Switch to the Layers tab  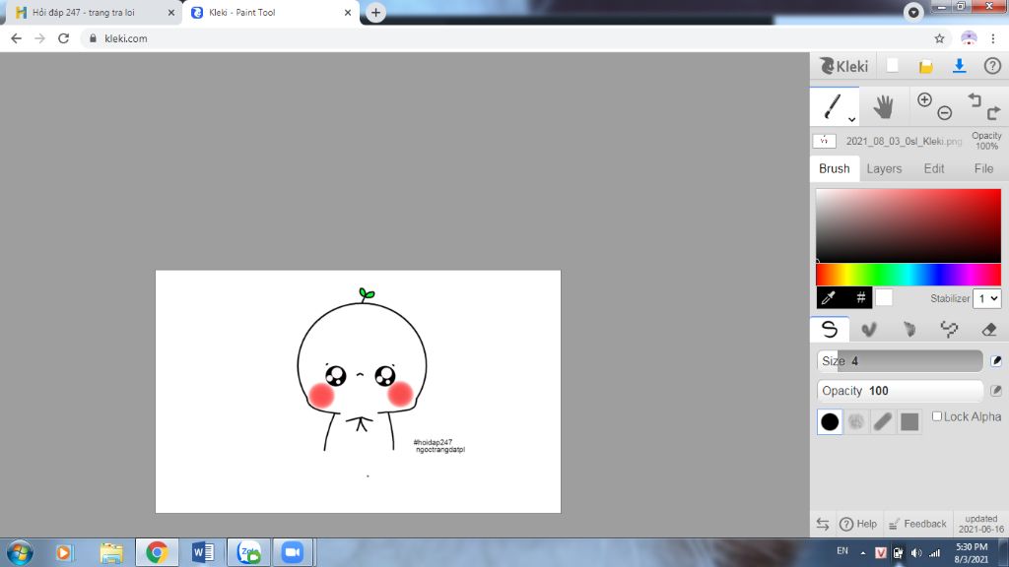tap(884, 168)
